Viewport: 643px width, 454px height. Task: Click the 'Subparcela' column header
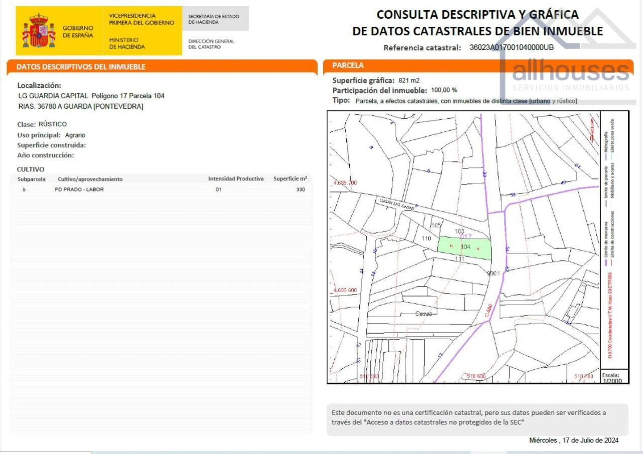click(31, 179)
